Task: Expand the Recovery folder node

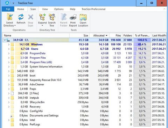Action: (9, 107)
